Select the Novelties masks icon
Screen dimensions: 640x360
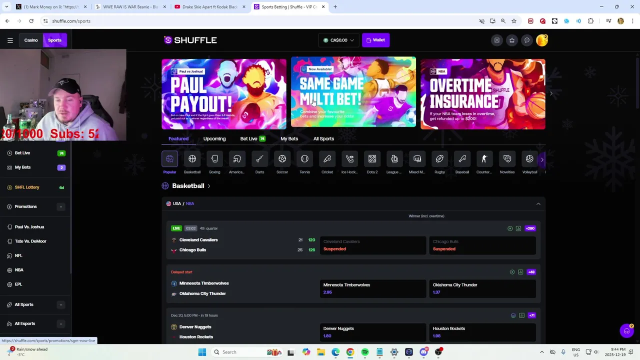click(x=507, y=159)
